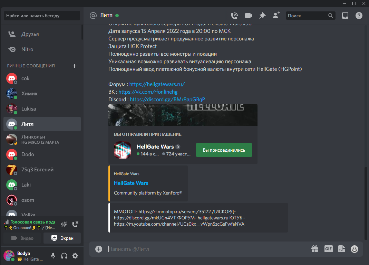Share screen with Экран button
The height and width of the screenshot is (265, 369).
pos(62,238)
